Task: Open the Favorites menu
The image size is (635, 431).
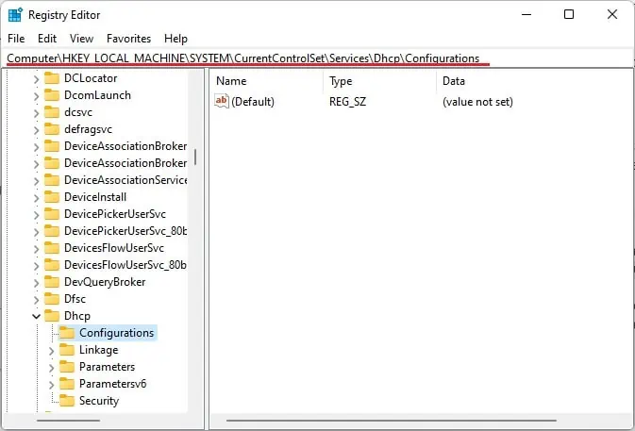Action: [x=128, y=39]
